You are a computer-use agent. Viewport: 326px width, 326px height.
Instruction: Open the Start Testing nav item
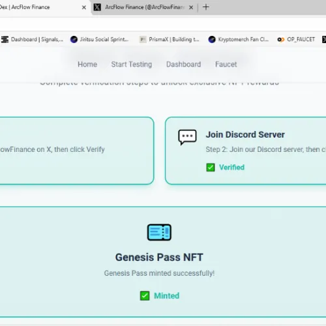tap(132, 65)
